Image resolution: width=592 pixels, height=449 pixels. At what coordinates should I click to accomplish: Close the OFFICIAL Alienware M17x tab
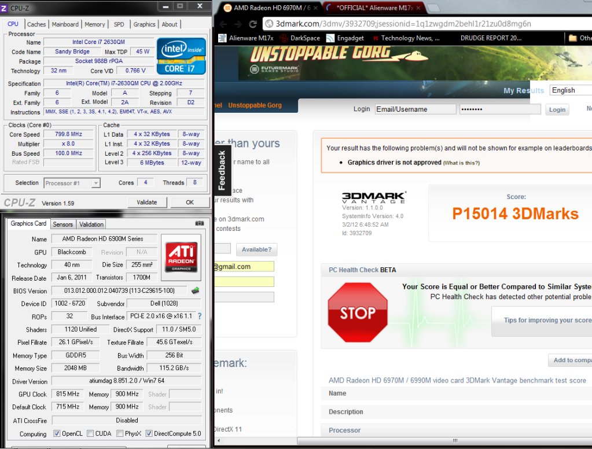[418, 8]
